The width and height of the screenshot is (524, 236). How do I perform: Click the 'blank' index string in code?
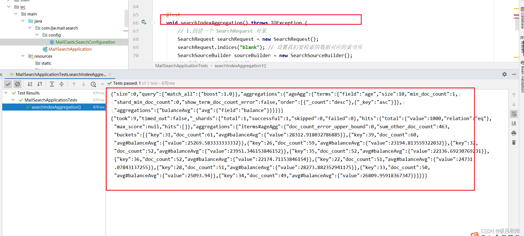(x=250, y=47)
